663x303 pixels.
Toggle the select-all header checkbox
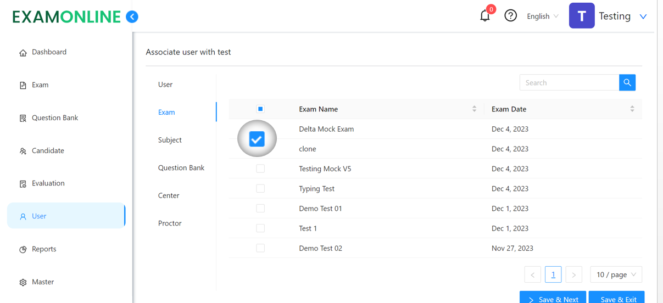coord(260,109)
